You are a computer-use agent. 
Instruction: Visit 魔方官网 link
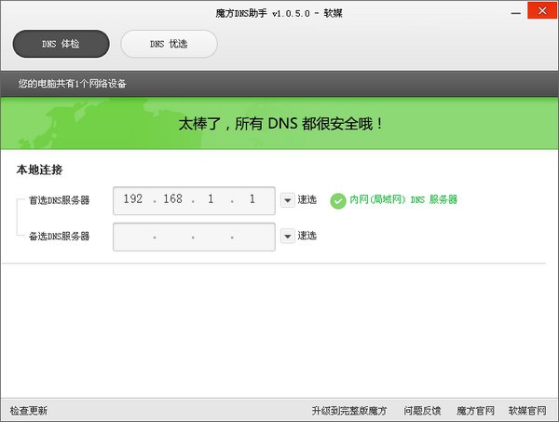tap(475, 411)
